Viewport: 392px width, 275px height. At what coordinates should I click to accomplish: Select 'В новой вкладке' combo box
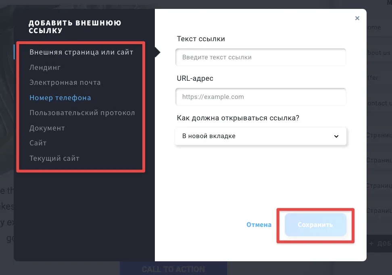click(x=261, y=136)
